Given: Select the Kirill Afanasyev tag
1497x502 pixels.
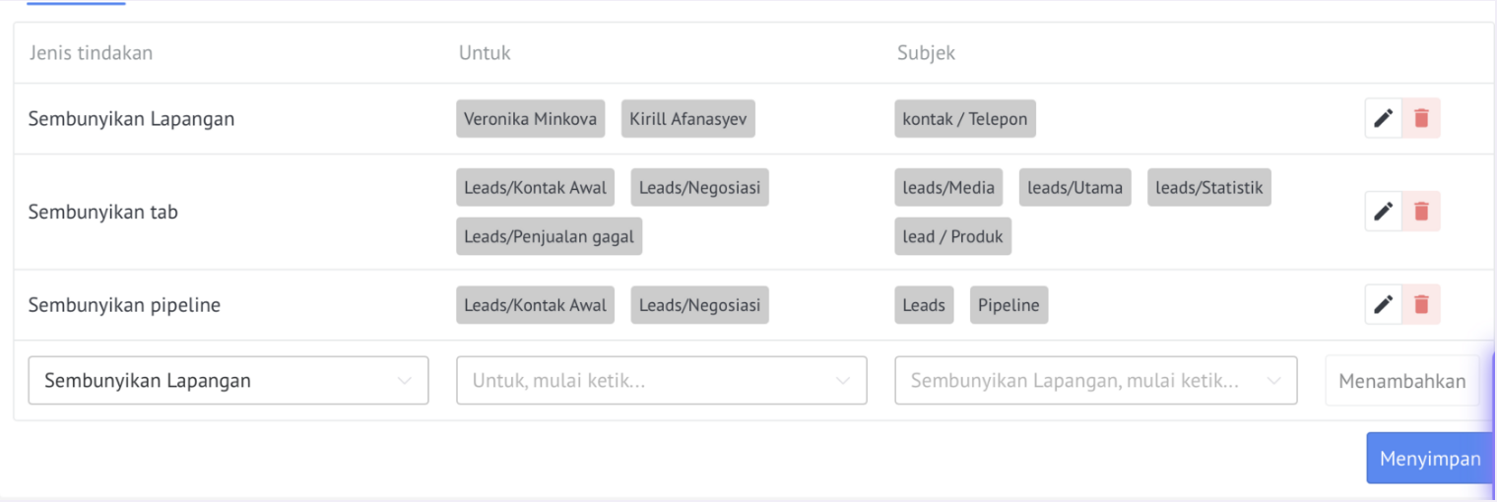Looking at the screenshot, I should tap(688, 119).
